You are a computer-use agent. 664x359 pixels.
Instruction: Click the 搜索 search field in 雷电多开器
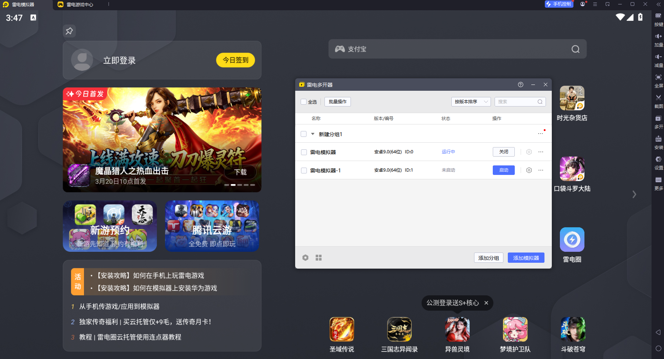click(x=520, y=102)
